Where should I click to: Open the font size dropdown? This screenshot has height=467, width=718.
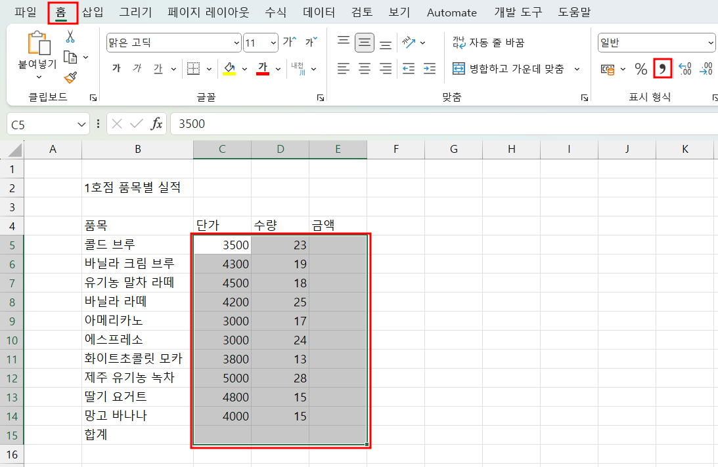tap(273, 43)
